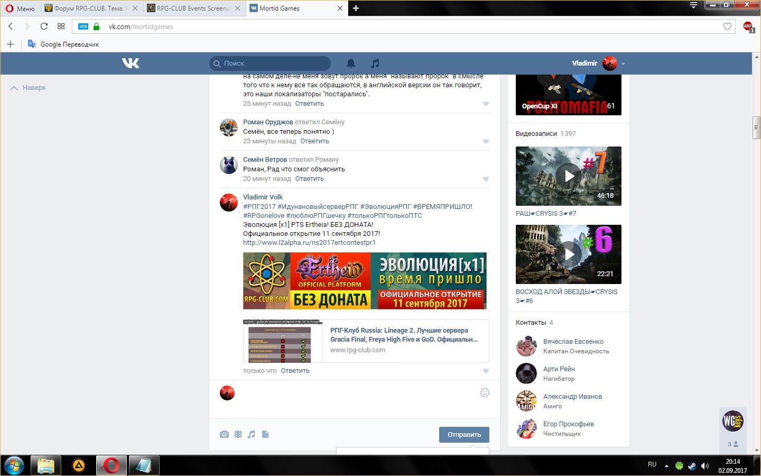Attach a video to the comment

tap(238, 434)
